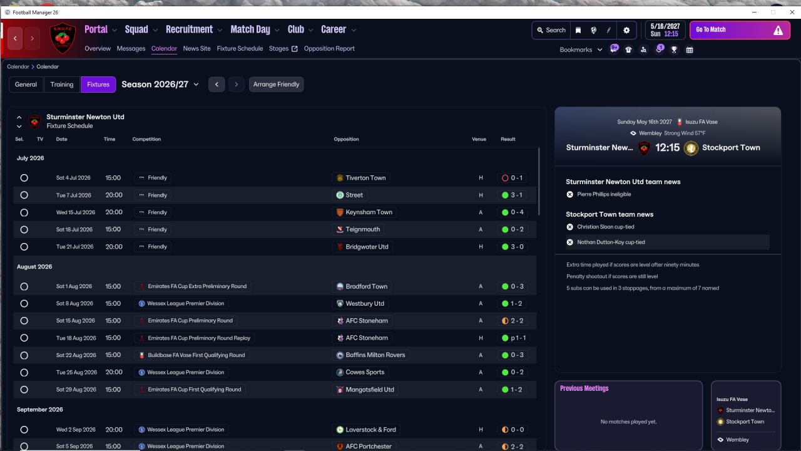Expand the Club menu chevron
The width and height of the screenshot is (801, 451).
(x=310, y=29)
